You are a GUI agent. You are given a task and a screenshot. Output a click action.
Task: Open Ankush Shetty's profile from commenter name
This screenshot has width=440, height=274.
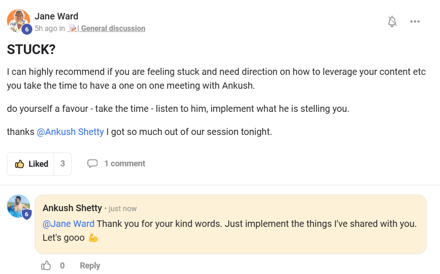[72, 208]
